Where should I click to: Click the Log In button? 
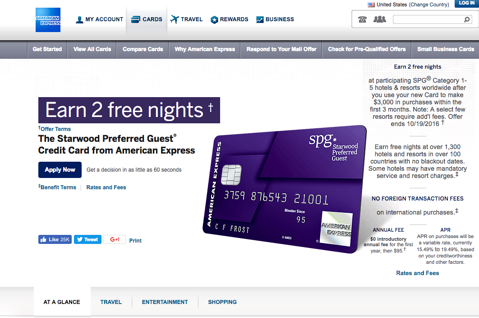click(466, 3)
